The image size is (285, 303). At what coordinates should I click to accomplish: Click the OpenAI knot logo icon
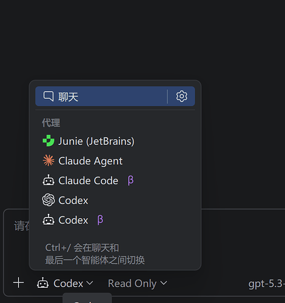pos(49,200)
